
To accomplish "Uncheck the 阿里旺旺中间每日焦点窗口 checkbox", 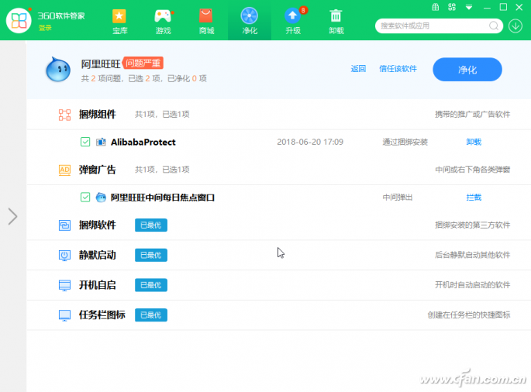I will coord(85,197).
